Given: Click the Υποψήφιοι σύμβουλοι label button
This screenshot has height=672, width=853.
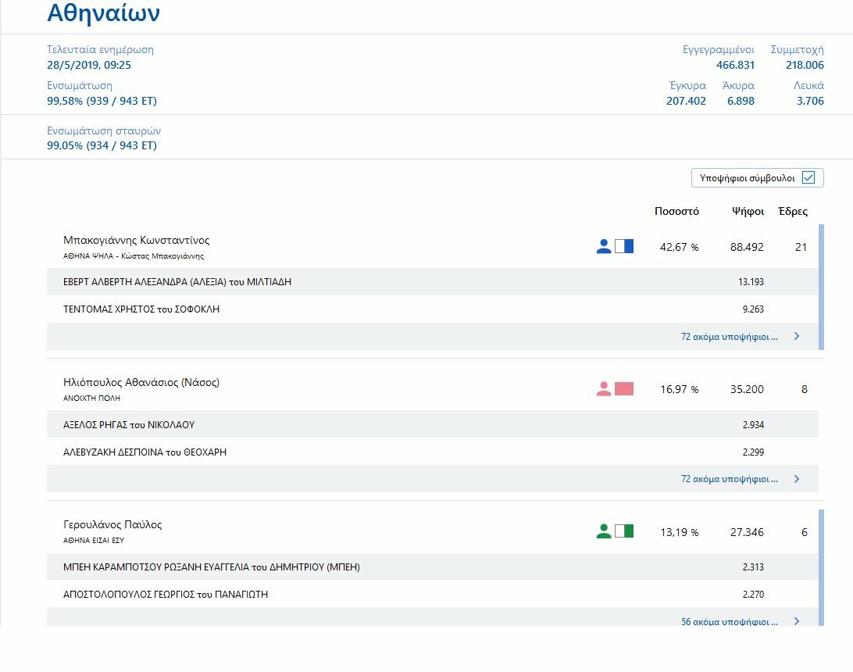Looking at the screenshot, I should (747, 178).
